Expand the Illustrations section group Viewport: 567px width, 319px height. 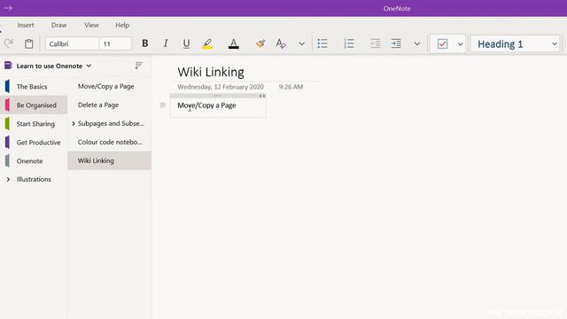tap(8, 179)
